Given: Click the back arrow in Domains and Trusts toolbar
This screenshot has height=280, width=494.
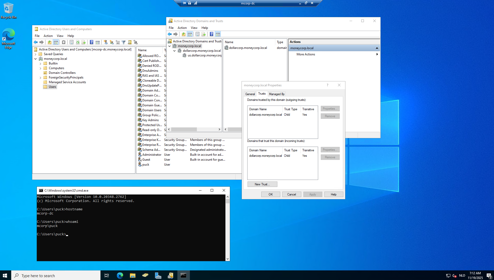Looking at the screenshot, I should (x=170, y=34).
